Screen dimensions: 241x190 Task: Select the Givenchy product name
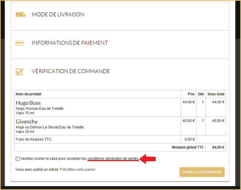(x=27, y=122)
